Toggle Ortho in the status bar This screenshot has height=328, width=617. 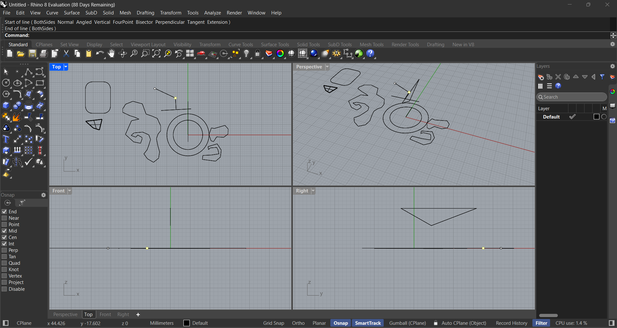pos(298,323)
